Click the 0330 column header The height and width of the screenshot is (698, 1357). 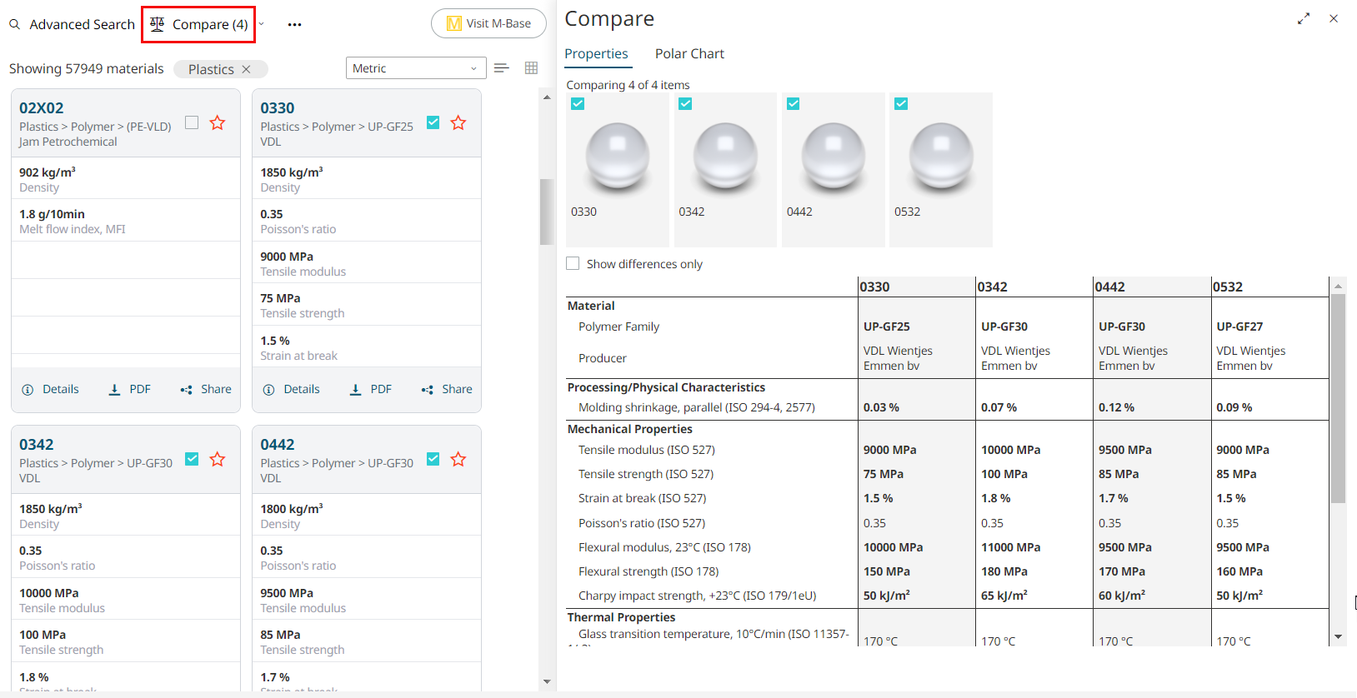coord(916,287)
